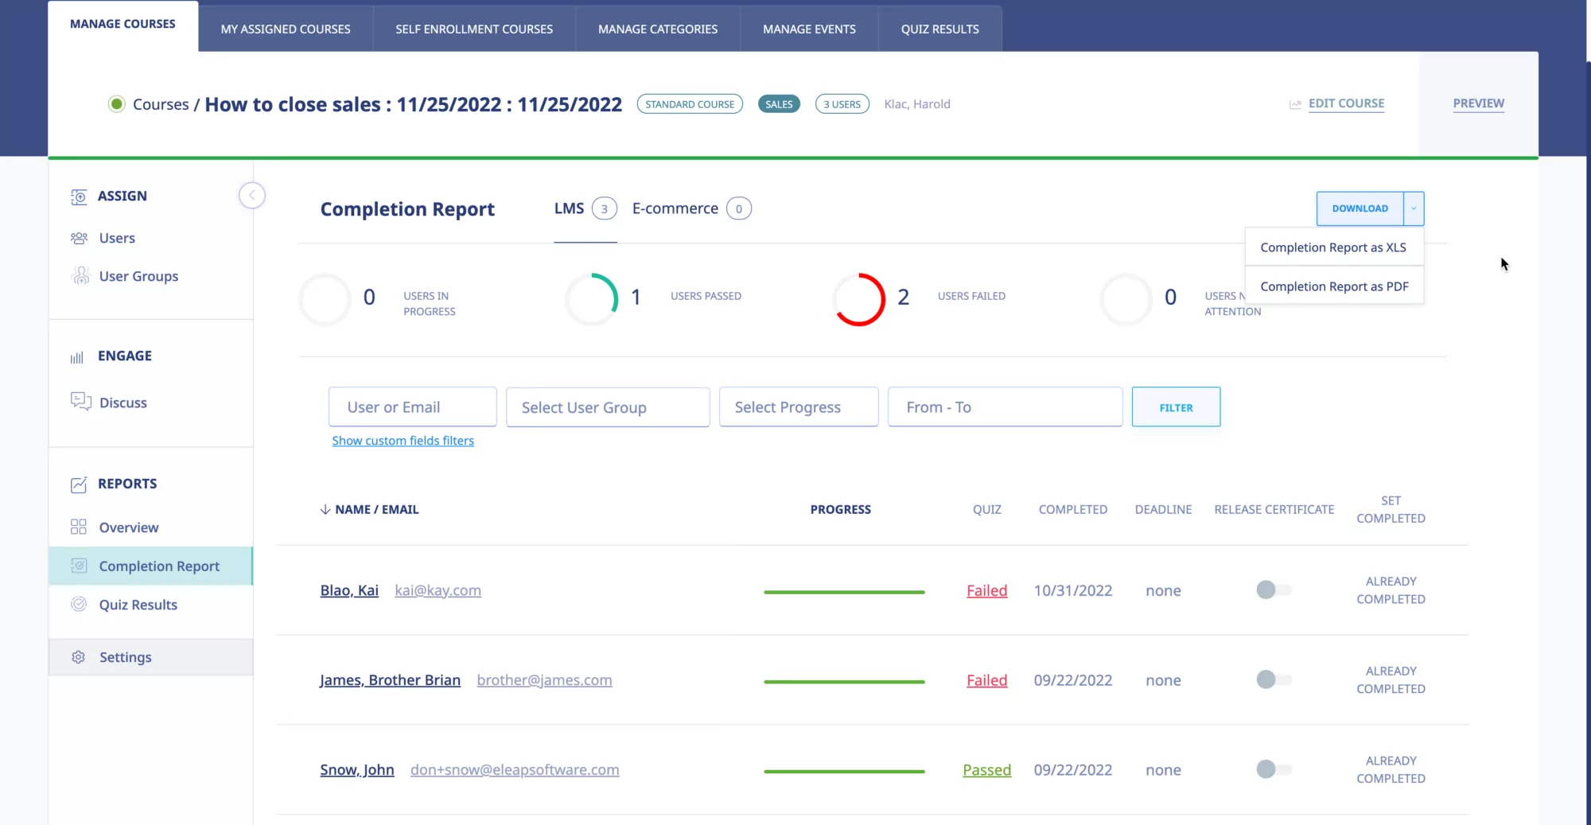Collapse the sidebar with the chevron circle
This screenshot has width=1591, height=825.
[252, 195]
